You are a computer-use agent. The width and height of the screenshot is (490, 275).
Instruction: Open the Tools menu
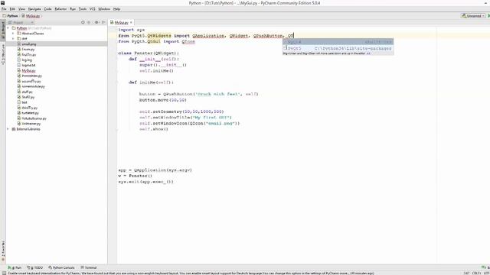(x=83, y=9)
